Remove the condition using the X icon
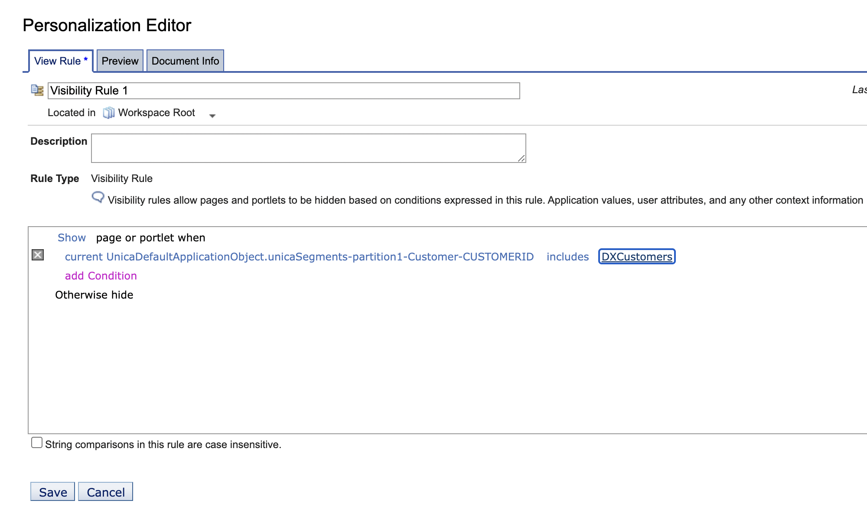This screenshot has height=520, width=867. [x=38, y=255]
